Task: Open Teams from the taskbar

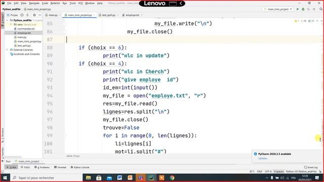Action: (141, 177)
